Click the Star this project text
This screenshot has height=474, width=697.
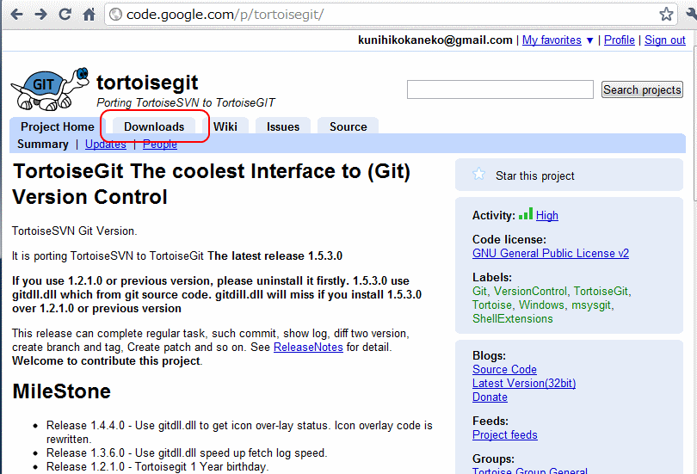coord(534,176)
